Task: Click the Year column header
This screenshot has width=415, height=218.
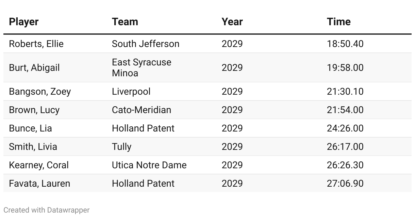Action: click(232, 22)
